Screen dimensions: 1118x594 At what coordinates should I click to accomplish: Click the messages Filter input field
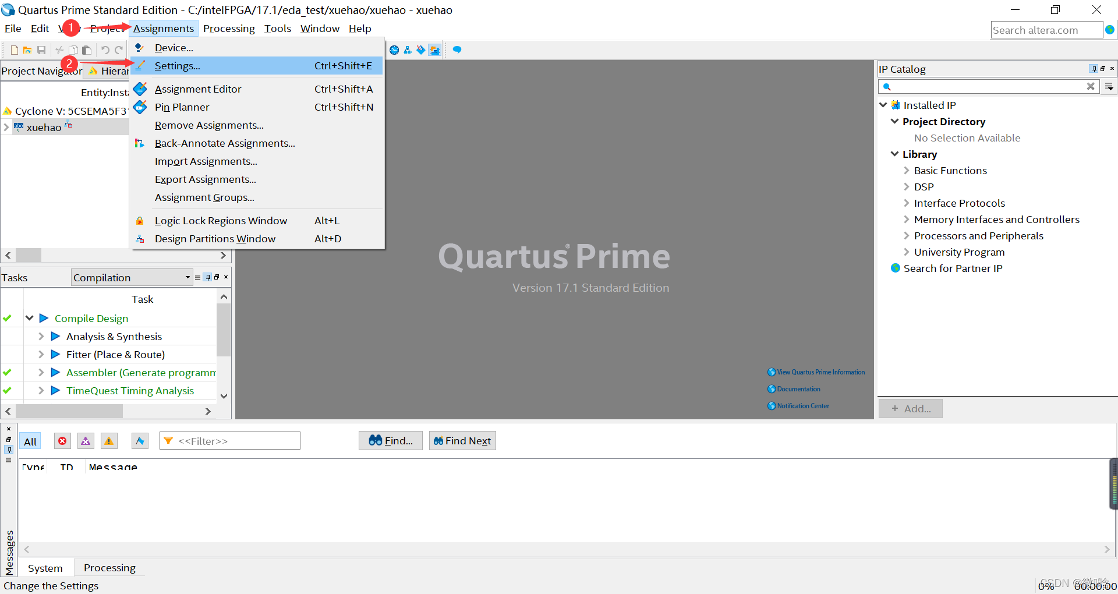[230, 441]
